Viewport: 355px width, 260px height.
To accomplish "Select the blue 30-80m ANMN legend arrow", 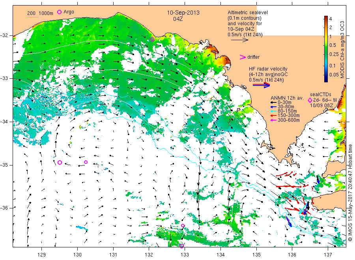I will point(274,107).
